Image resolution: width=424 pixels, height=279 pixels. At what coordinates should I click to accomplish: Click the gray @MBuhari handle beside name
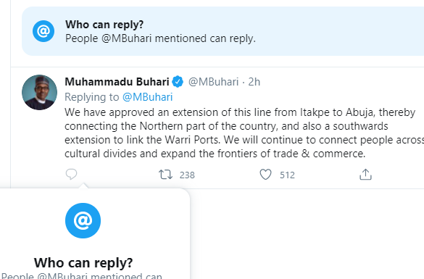pos(213,82)
